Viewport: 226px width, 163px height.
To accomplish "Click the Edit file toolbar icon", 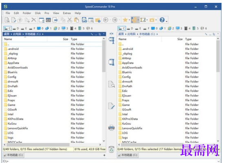I will point(13,20).
